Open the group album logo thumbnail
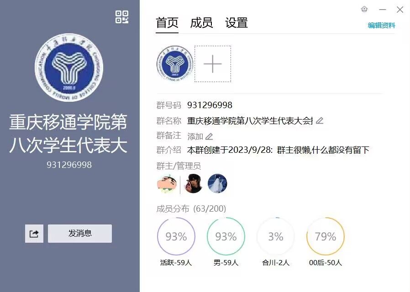The image size is (410, 292). coord(175,64)
